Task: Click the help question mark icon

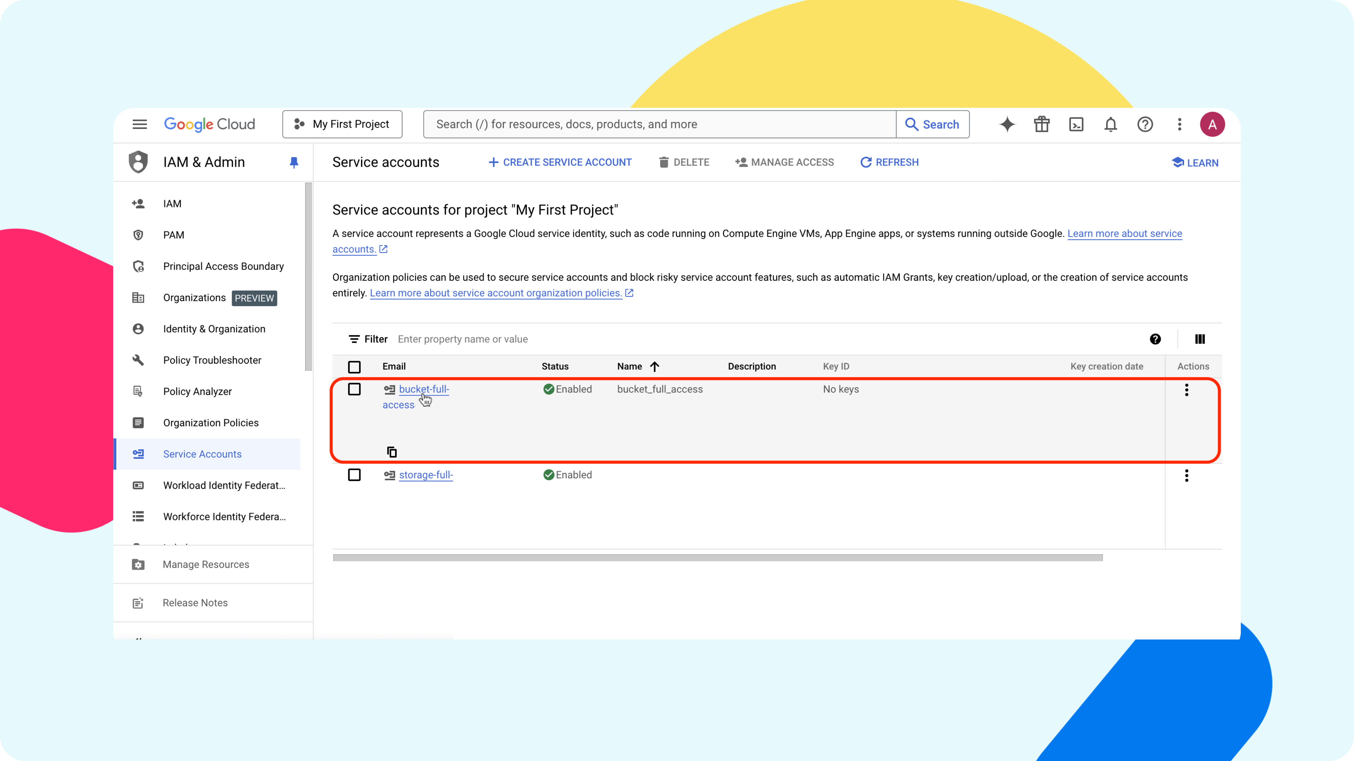Action: pyautogui.click(x=1145, y=124)
